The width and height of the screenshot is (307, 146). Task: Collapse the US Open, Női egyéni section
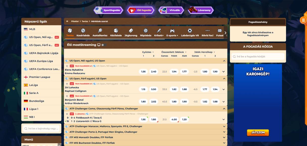(x=224, y=61)
